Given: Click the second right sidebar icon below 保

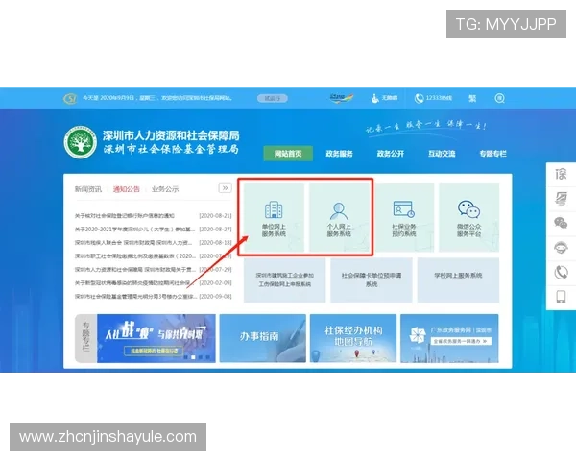Looking at the screenshot, I should pos(561,199).
